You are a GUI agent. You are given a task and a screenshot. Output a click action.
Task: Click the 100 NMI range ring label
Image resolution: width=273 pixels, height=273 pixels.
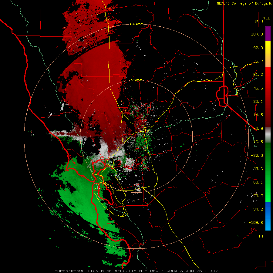(x=136, y=24)
